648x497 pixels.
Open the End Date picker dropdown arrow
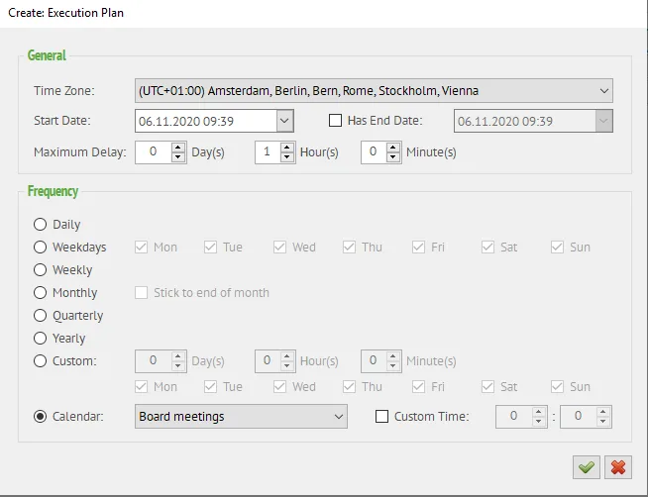pyautogui.click(x=603, y=121)
